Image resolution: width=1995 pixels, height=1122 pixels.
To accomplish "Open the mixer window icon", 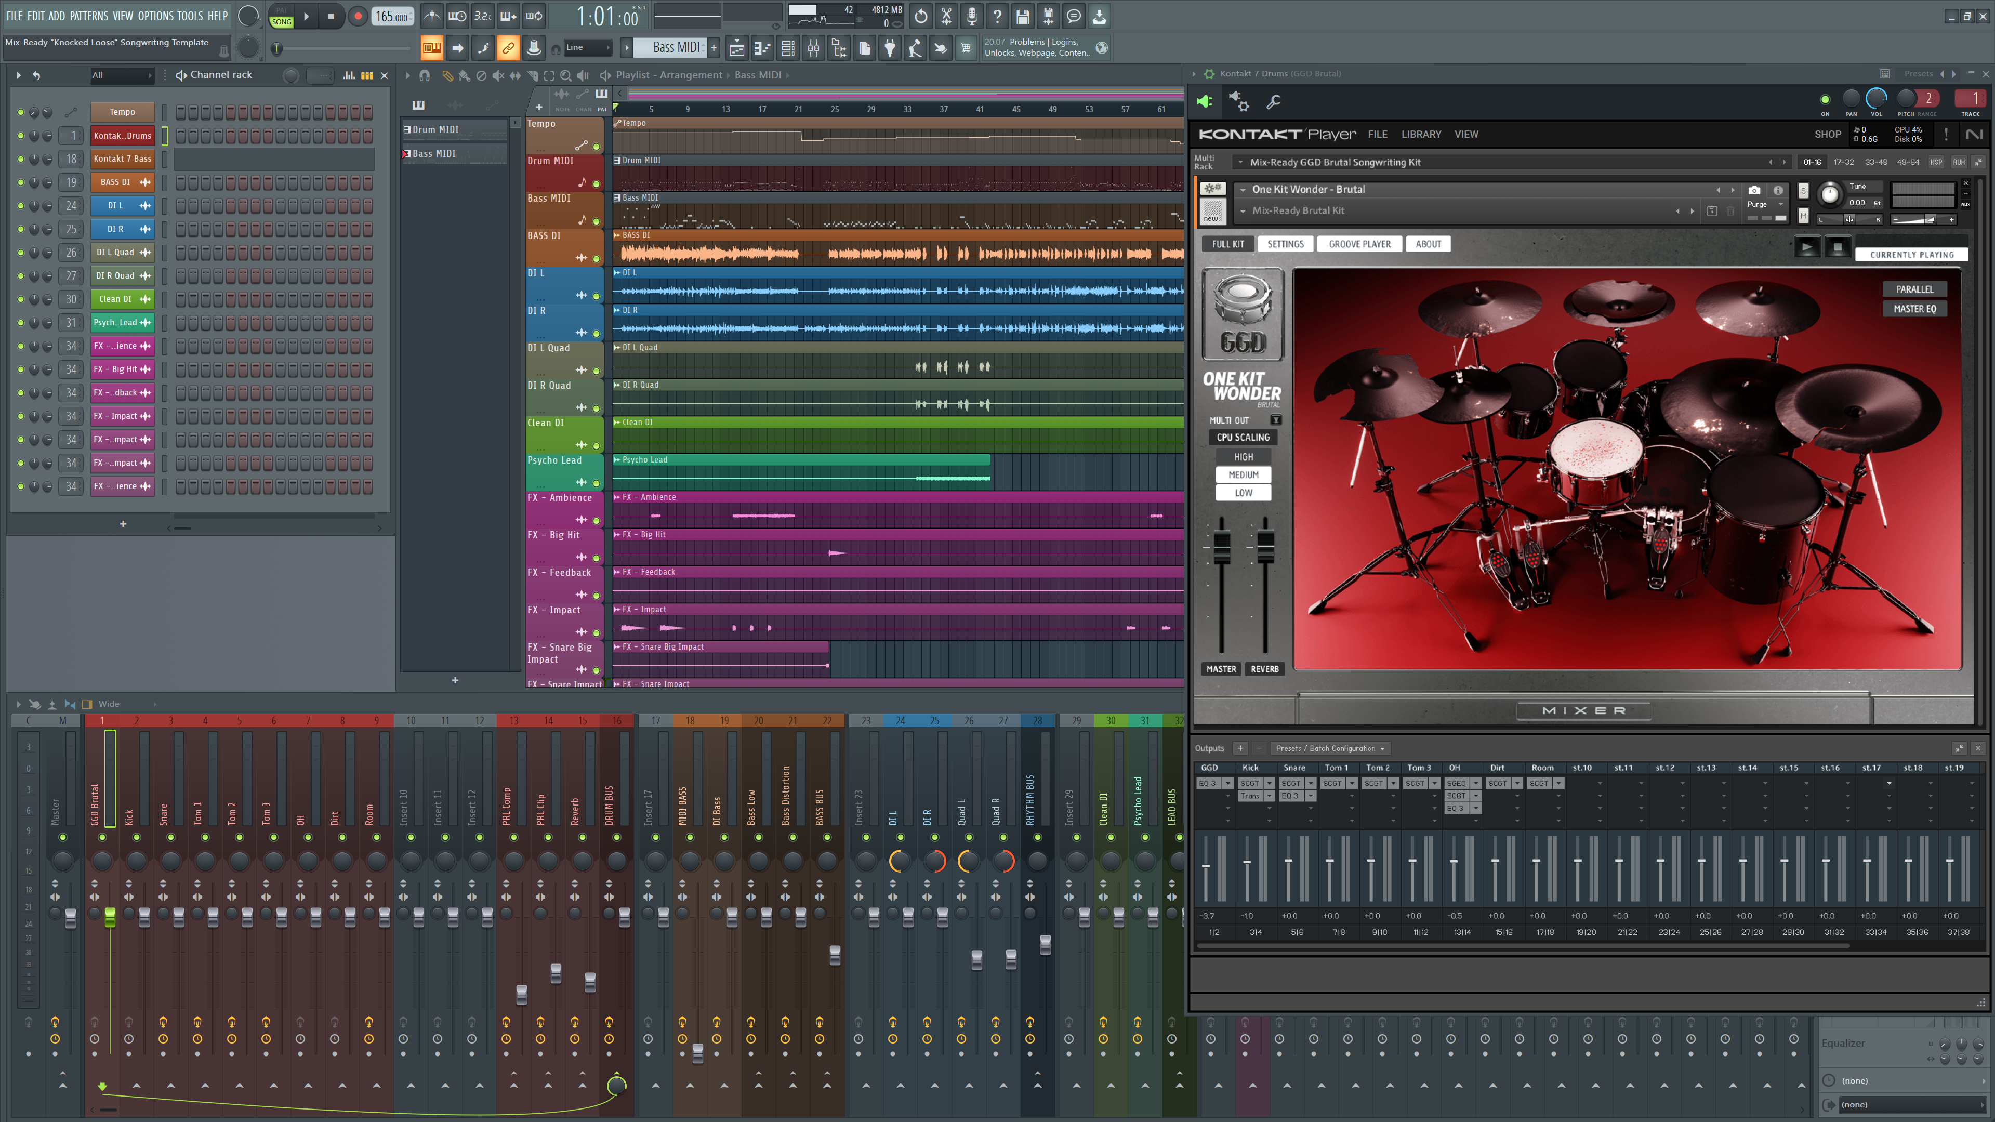I will pyautogui.click(x=813, y=49).
